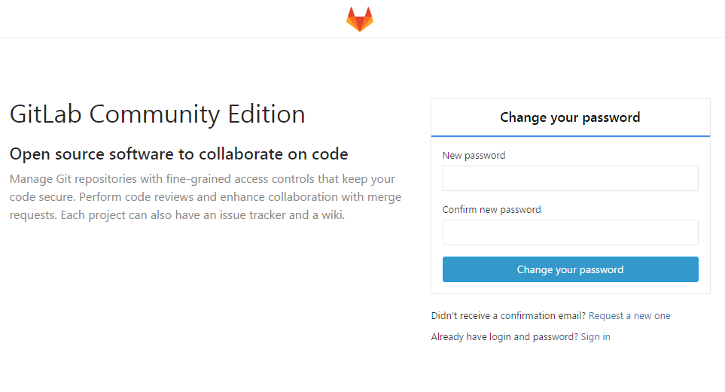Viewport: 725px width, 392px height.
Task: Click the Open source software subheading
Action: pos(178,154)
